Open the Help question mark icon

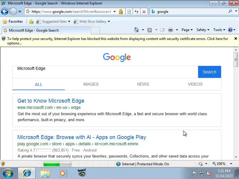[230, 30]
